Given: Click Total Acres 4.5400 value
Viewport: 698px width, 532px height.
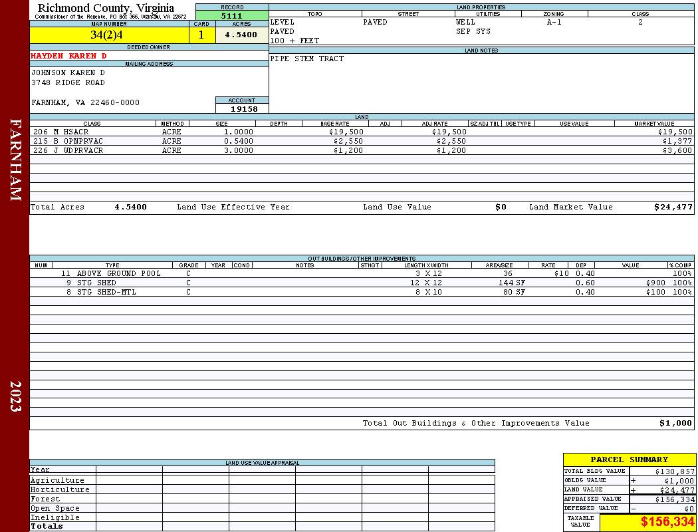Looking at the screenshot, I should [130, 207].
